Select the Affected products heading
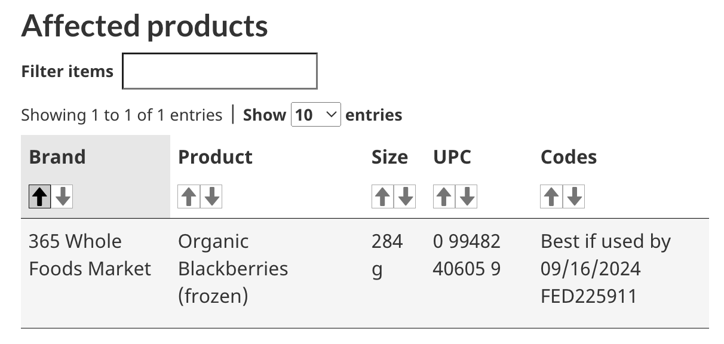This screenshot has height=344, width=724. click(145, 26)
